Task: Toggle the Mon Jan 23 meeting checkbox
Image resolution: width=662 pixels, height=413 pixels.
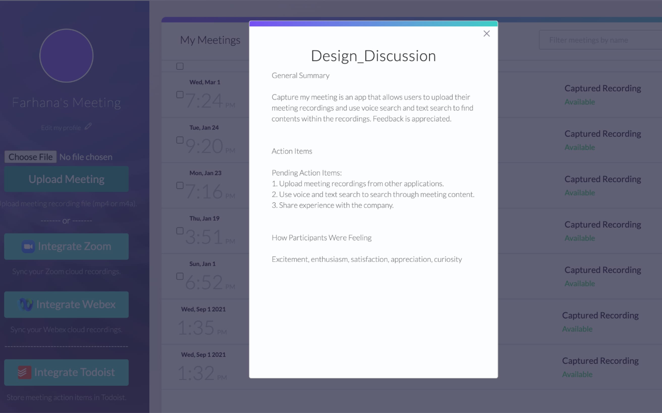Action: (180, 185)
